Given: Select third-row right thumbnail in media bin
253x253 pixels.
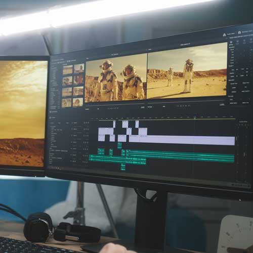Looking at the screenshot, I should (x=78, y=91).
